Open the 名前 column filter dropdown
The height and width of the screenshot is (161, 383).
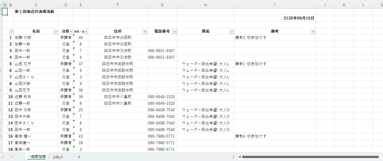[x=56, y=32]
